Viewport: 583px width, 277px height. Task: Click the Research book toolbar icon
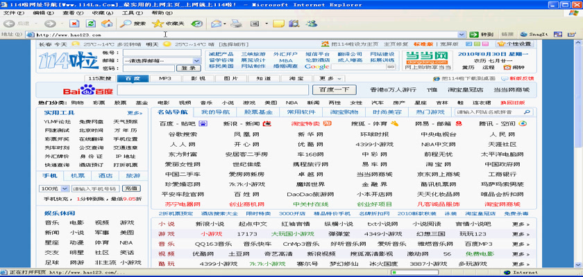[294, 24]
